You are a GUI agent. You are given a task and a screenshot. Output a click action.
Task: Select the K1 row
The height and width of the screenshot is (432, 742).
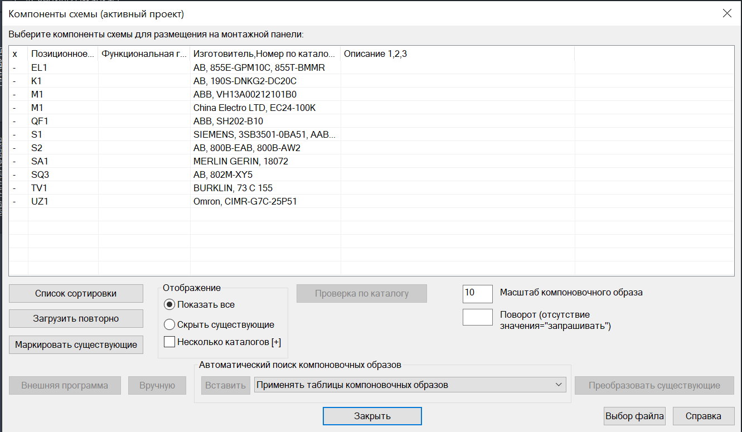371,81
